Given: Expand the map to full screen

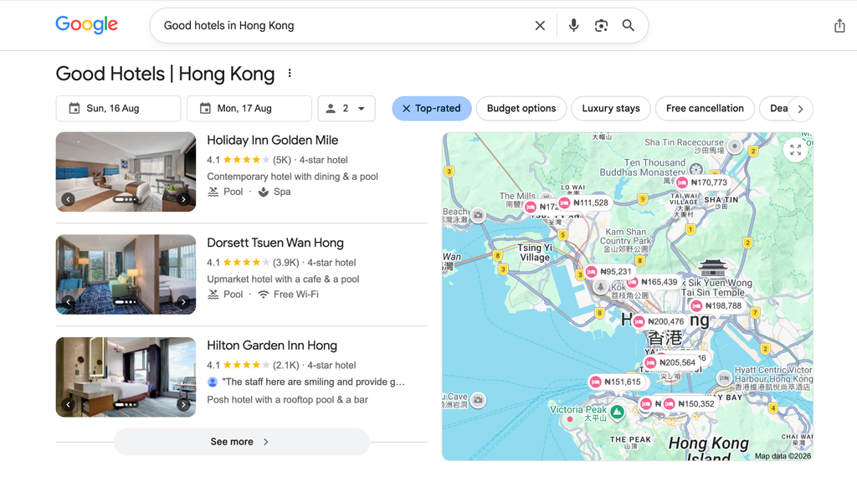Looking at the screenshot, I should pyautogui.click(x=795, y=149).
